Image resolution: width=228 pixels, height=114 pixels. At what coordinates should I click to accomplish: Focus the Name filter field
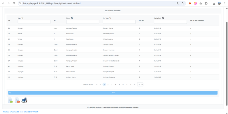pos(83,22)
